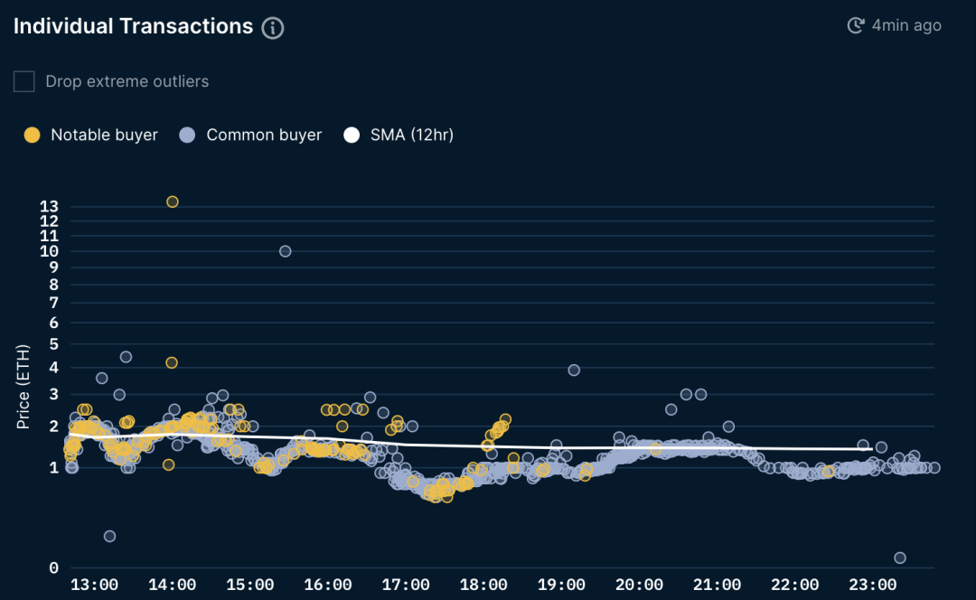
Task: Click the 21:00 time axis label
Action: 717,585
